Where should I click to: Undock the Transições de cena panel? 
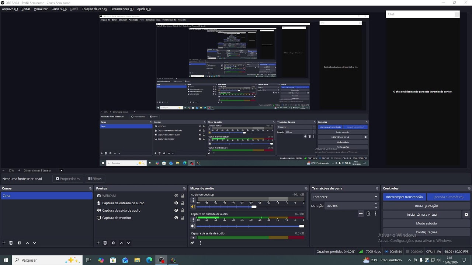[377, 188]
